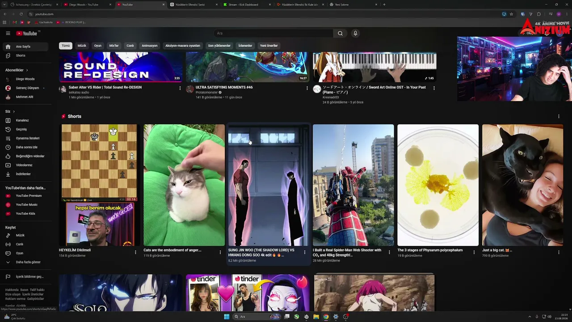Screen dimensions: 572x322
Task: Open İçerik bildirme geçmişi
Action: 27,277
